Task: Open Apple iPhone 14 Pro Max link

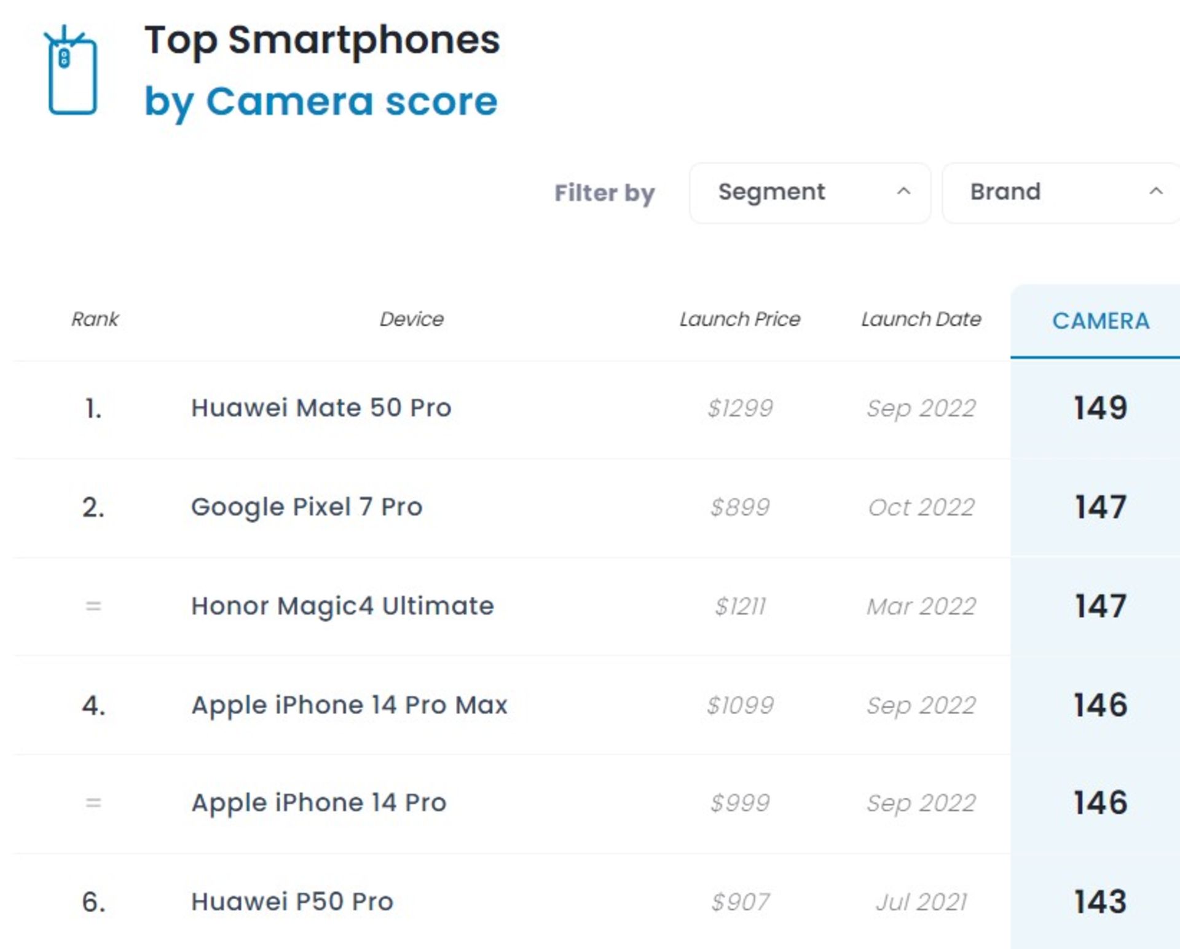Action: 349,706
